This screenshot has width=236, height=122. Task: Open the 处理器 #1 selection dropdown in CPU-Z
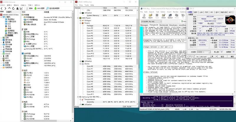pos(204,52)
